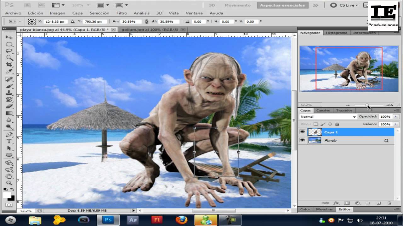Screen dimensions: 403x226
Task: Open the screen mode dropdown
Action: [x=122, y=5]
